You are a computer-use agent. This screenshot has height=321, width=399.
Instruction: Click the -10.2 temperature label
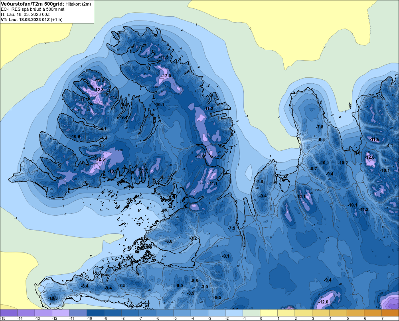[x=343, y=163]
